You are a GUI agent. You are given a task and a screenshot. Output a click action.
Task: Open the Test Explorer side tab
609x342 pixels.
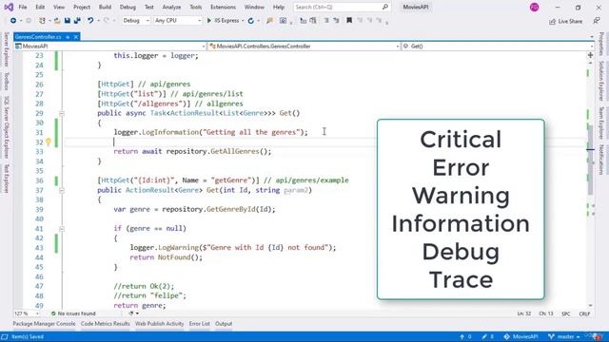coord(7,179)
